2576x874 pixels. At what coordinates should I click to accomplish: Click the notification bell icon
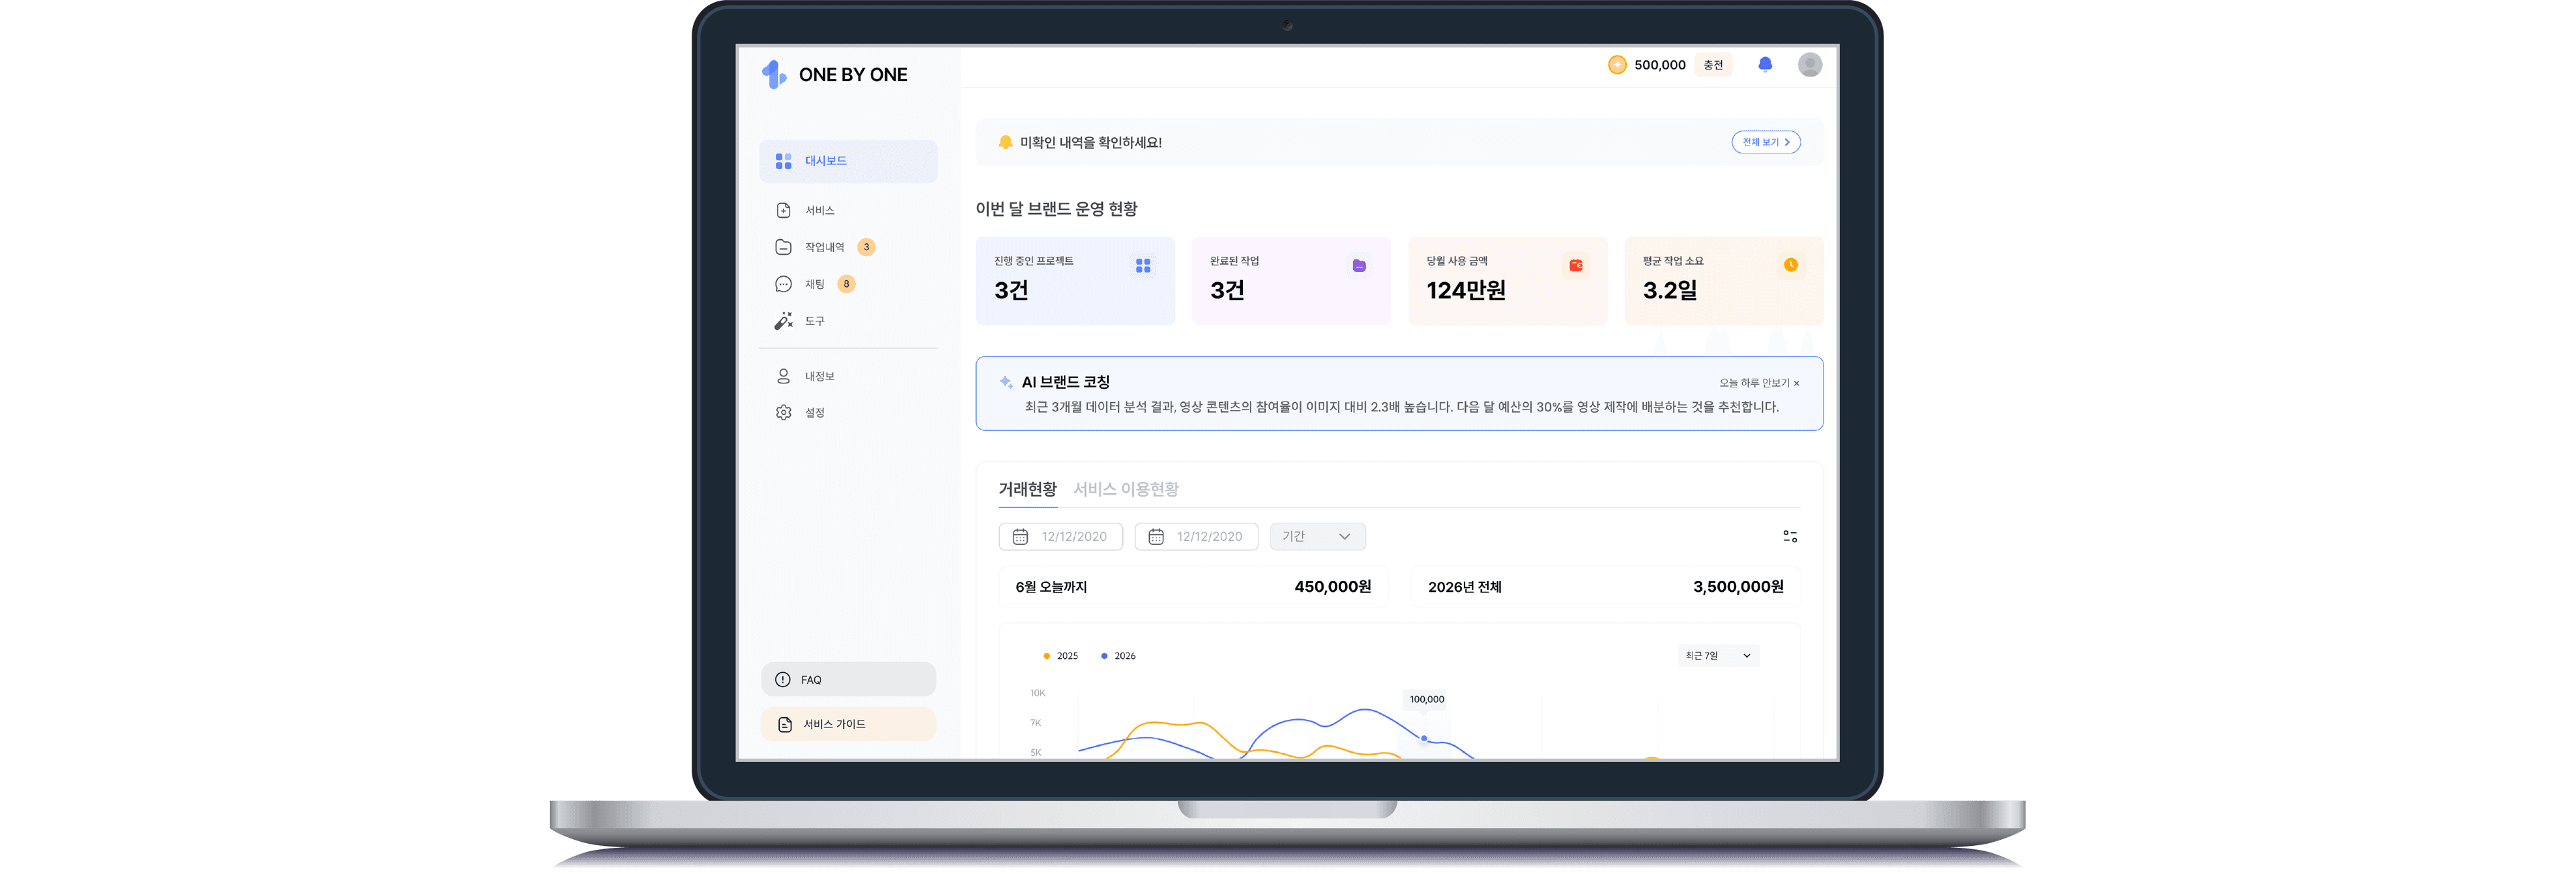coord(1765,65)
